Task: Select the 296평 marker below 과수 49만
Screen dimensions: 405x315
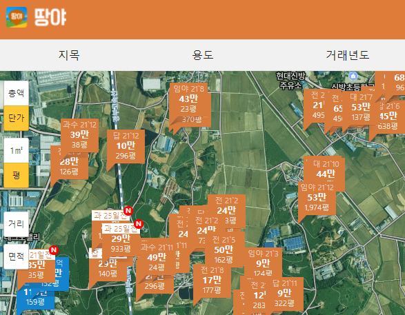Action: click(x=155, y=285)
